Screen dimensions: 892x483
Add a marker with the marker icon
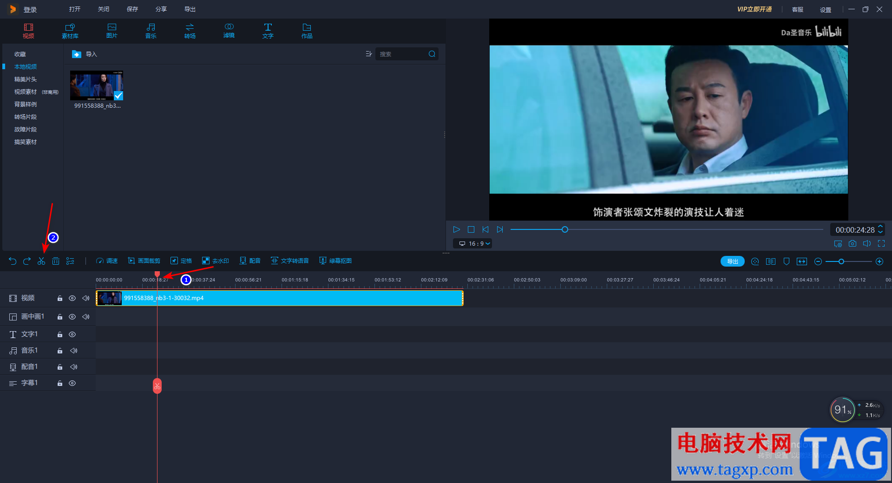coord(787,261)
